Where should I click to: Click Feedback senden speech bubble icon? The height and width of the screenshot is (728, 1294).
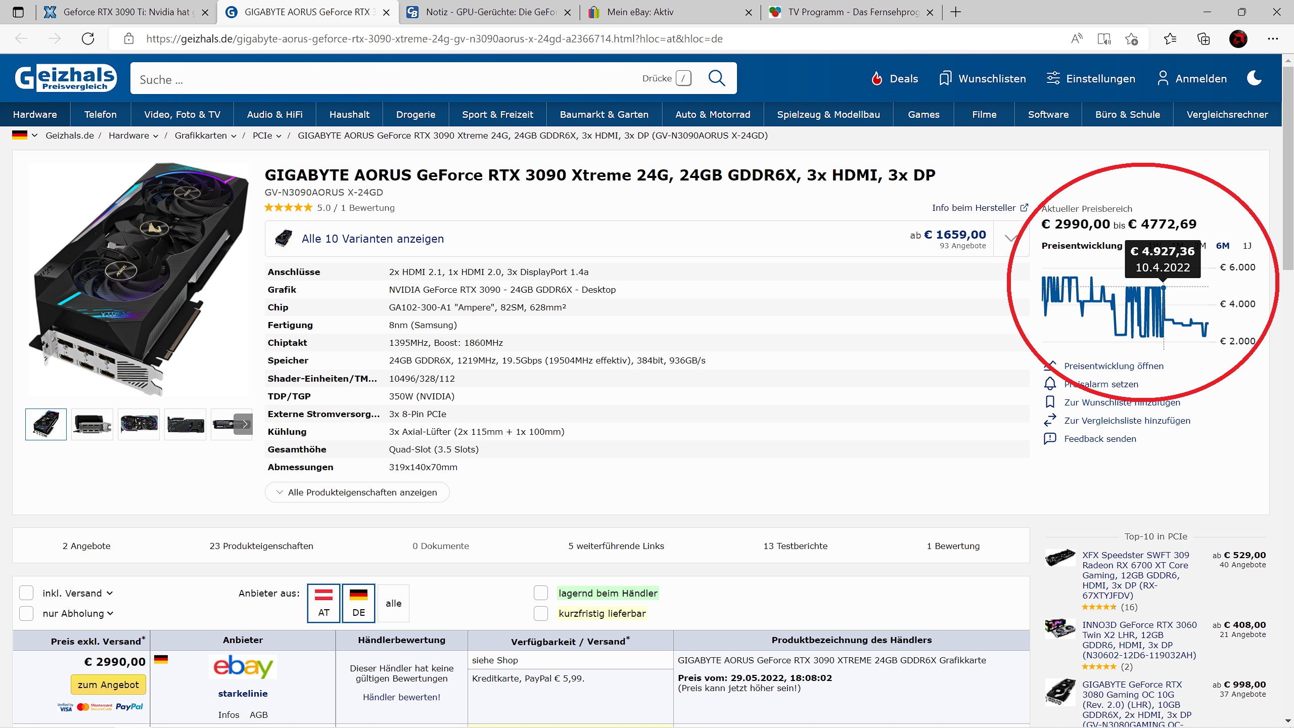pos(1050,439)
